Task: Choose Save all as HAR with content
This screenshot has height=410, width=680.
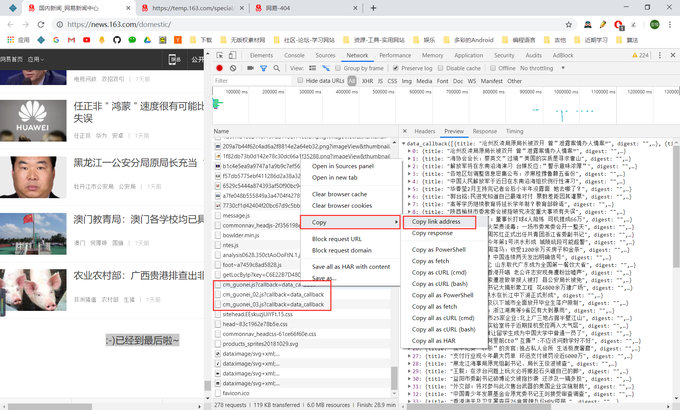Action: pos(351,266)
